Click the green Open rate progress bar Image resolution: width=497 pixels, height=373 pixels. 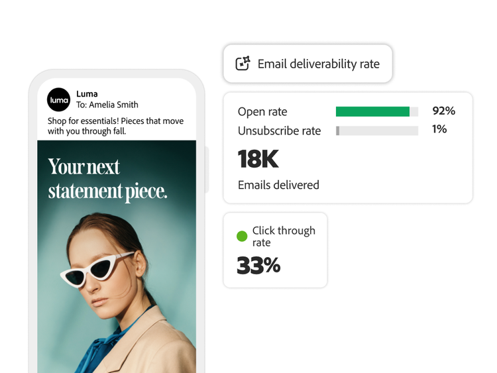click(x=372, y=111)
